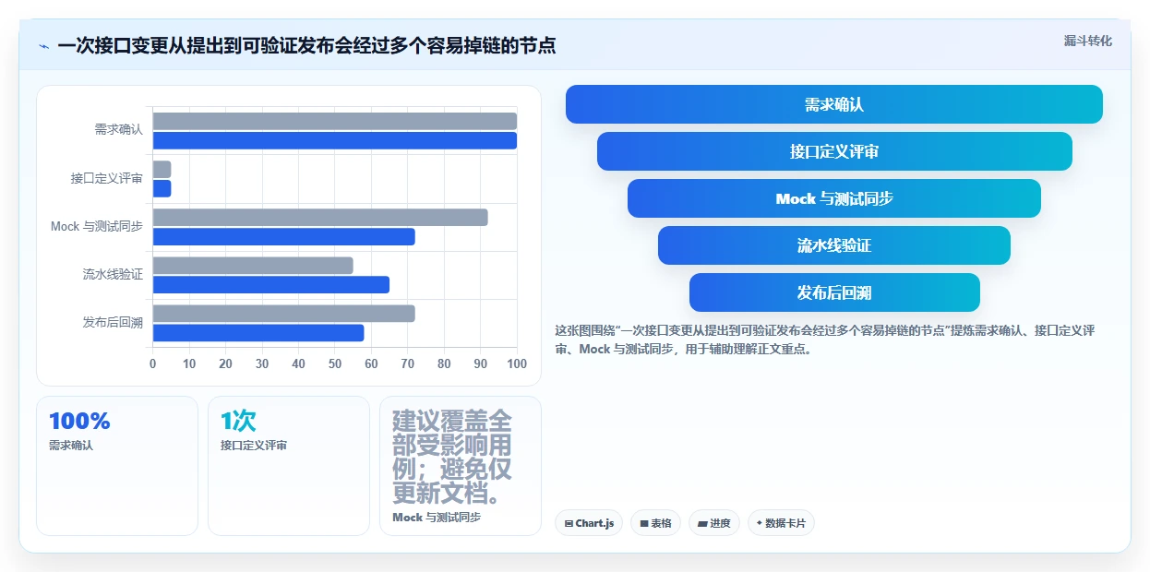Click the icon in the 数据卡片 tag

coord(760,523)
